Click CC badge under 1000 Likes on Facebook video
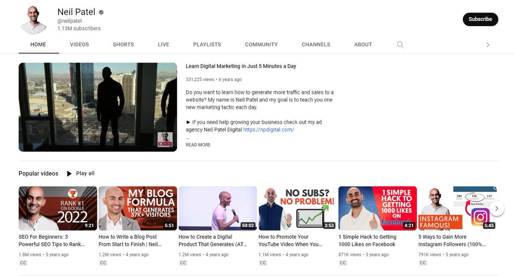This screenshot has width=514, height=276. pos(343,263)
